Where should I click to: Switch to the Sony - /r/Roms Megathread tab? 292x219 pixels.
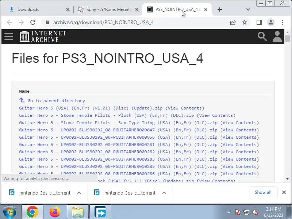tap(108, 9)
